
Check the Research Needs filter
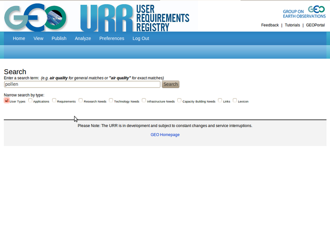click(x=81, y=100)
